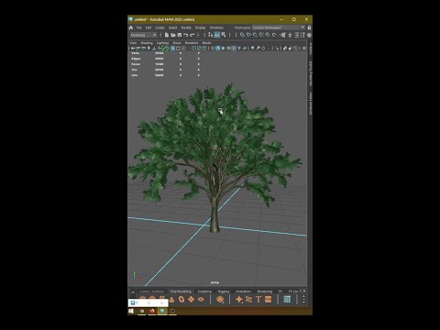Switch to the Rendering shelf tab
The height and width of the screenshot is (330, 440).
(x=265, y=291)
